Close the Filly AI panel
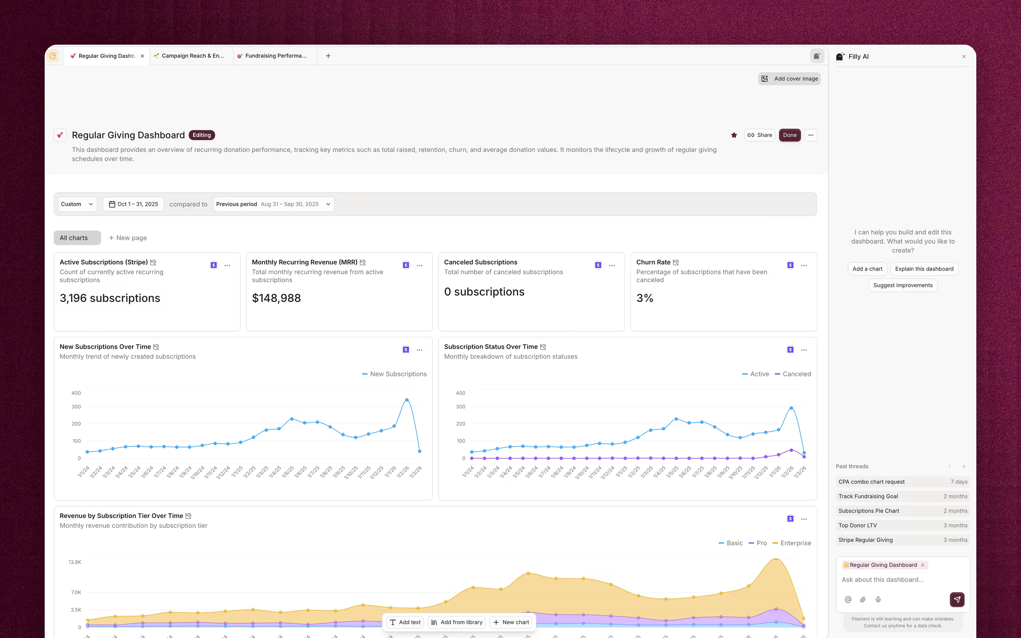This screenshot has height=638, width=1021. click(x=964, y=57)
